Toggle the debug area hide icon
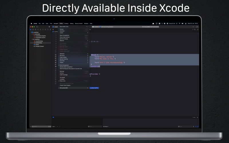 pos(198,117)
